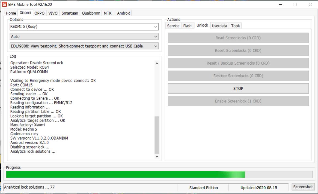Switch to the Tools actions tab

[x=236, y=26]
